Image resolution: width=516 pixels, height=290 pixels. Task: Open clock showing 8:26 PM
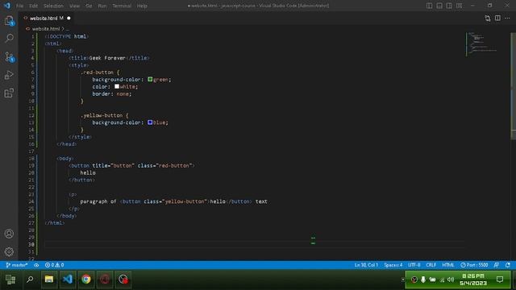[473, 280]
